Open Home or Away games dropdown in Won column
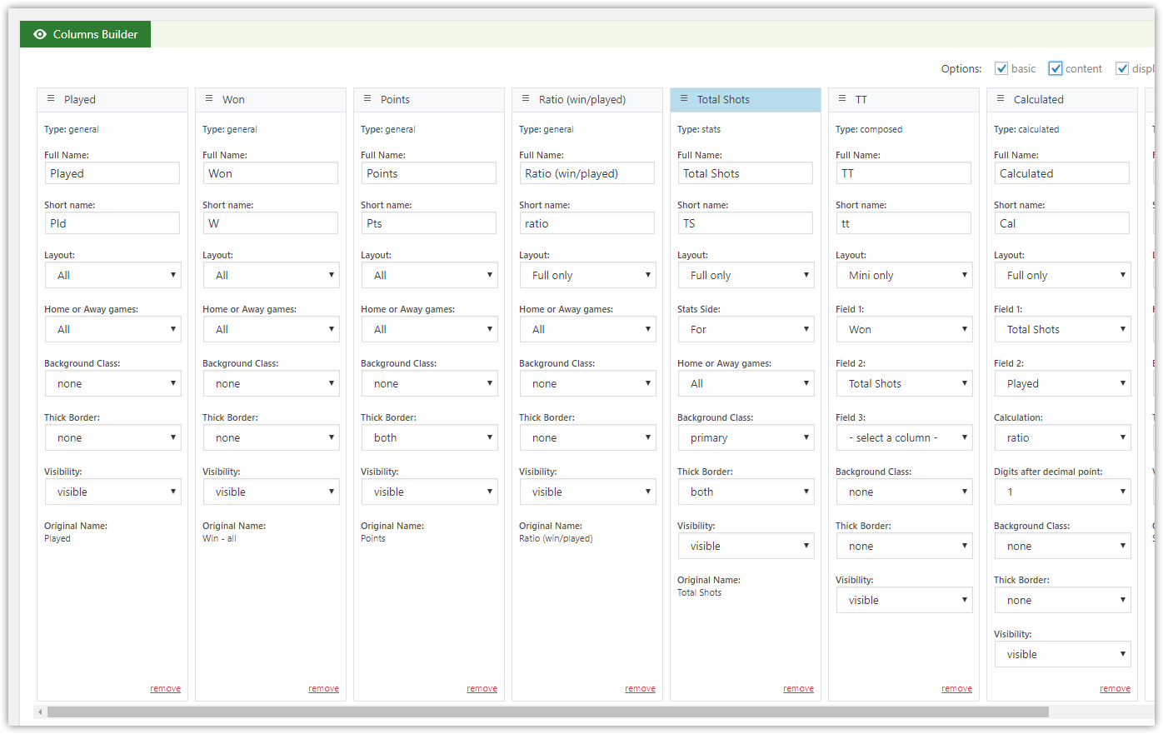Image resolution: width=1163 pixels, height=734 pixels. tap(272, 329)
